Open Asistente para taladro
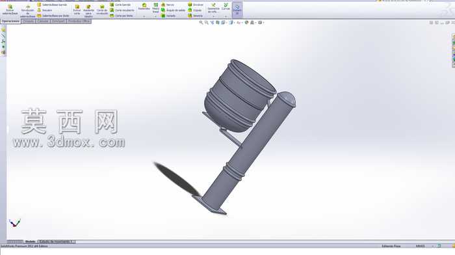This screenshot has height=255, width=455. point(88,11)
